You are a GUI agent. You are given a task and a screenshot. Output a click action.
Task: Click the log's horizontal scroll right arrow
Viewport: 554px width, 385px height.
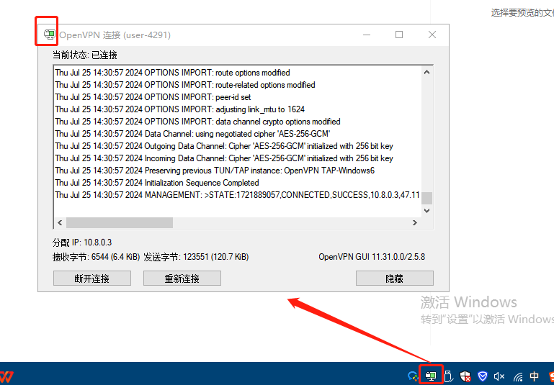(x=415, y=222)
